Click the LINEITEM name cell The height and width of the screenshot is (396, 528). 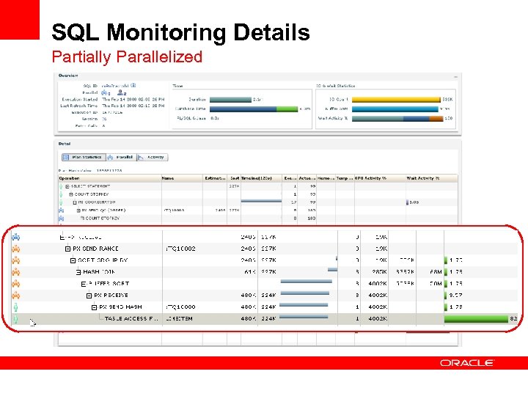pos(179,318)
